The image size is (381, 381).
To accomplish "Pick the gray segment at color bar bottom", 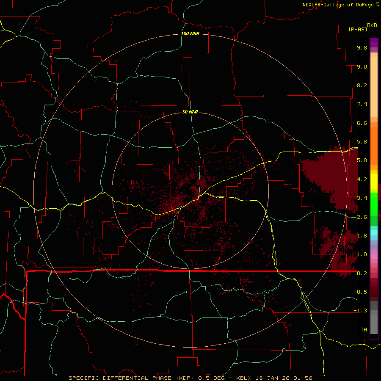I will [374, 324].
